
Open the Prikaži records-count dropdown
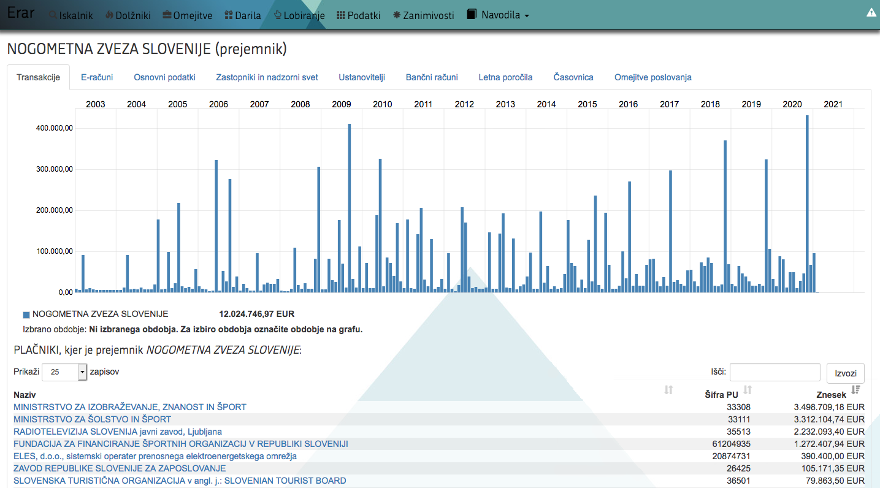pos(64,372)
